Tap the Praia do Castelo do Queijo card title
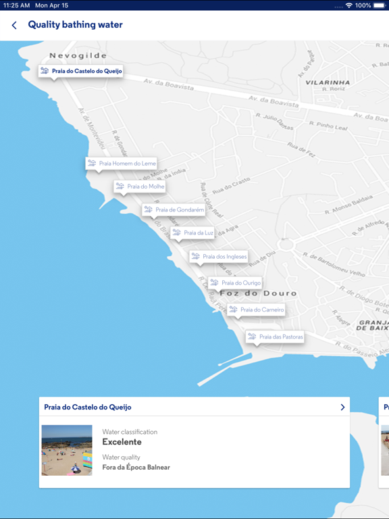 88,407
